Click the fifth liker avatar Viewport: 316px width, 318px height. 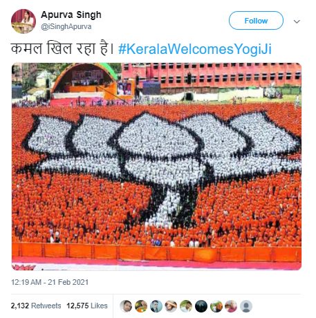click(x=186, y=306)
